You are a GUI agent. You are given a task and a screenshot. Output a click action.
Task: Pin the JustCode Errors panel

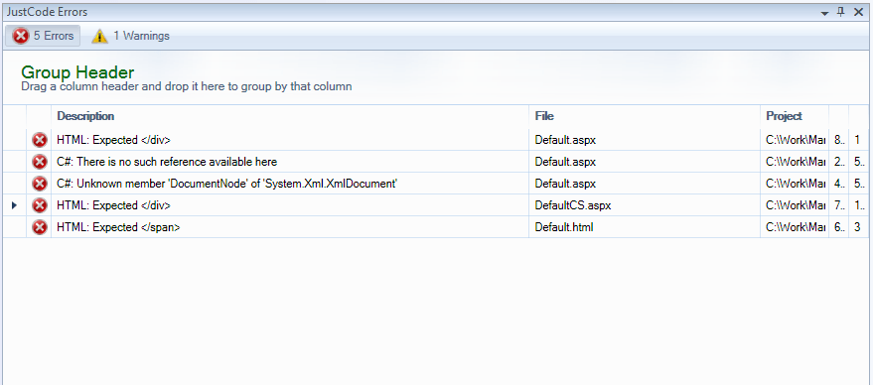click(841, 12)
